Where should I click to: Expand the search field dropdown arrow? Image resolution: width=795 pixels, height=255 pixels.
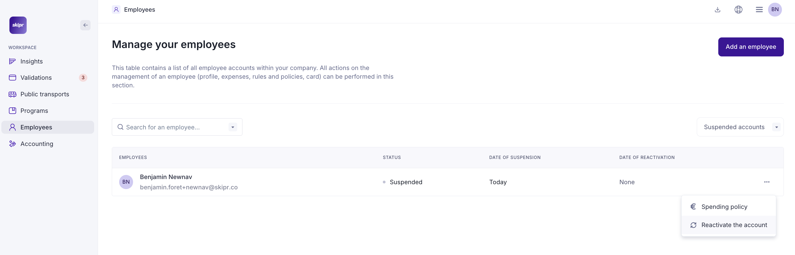(x=233, y=127)
